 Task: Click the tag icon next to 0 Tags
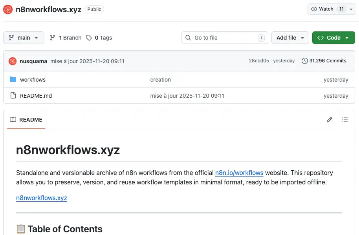(x=89, y=38)
